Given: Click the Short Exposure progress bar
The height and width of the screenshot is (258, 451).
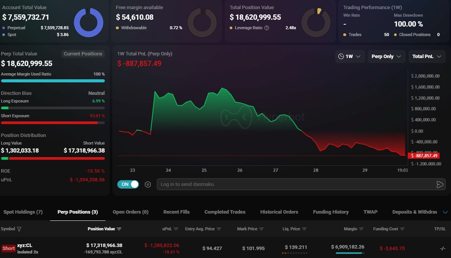Looking at the screenshot, I should tap(53, 123).
